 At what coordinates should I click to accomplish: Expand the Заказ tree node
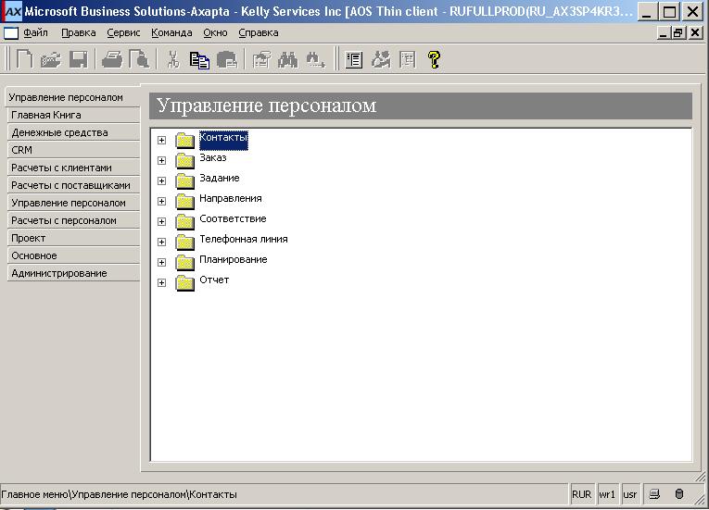coord(161,160)
